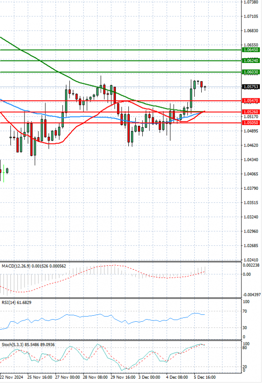Viewport: 262px width, 383px height.
Task: Click the Stochastic scale level 20
Action: [245, 367]
